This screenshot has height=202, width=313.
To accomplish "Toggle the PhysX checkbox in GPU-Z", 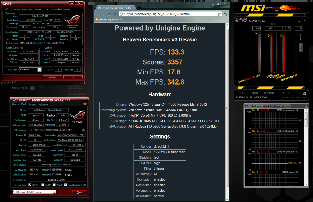I will 54,185.
